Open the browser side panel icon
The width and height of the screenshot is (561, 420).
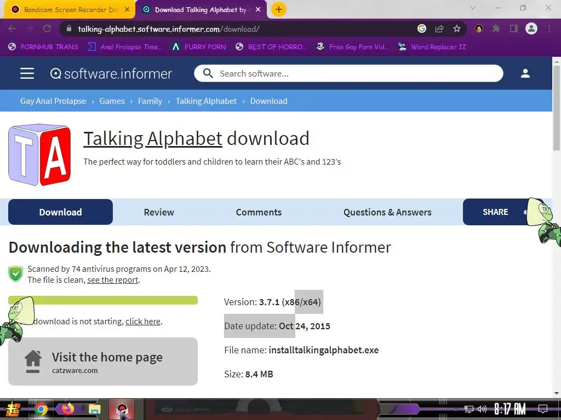(x=514, y=28)
